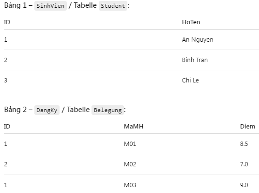This screenshot has height=193, width=259.
Task: Click the ID header in the DangKy table
Action: (x=7, y=127)
